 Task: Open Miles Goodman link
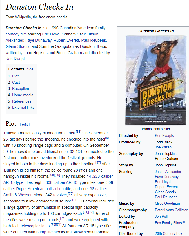coord(167,204)
